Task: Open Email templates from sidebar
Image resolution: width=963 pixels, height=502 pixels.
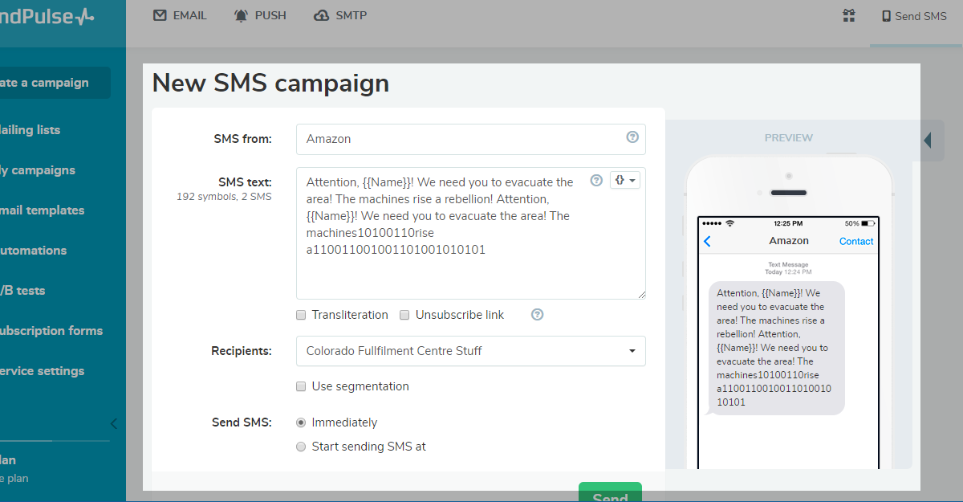Action: coord(44,210)
